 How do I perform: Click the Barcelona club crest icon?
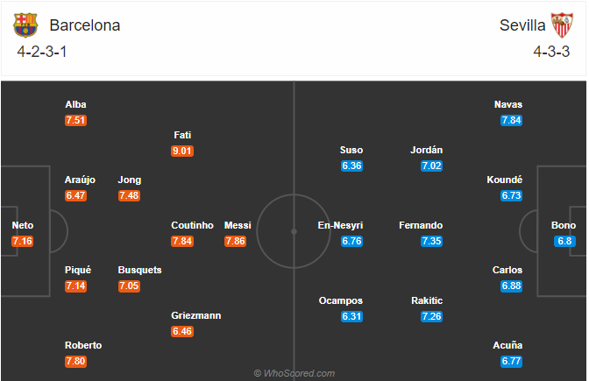[x=25, y=25]
